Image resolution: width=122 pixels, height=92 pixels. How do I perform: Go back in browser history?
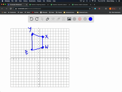click(2, 9)
